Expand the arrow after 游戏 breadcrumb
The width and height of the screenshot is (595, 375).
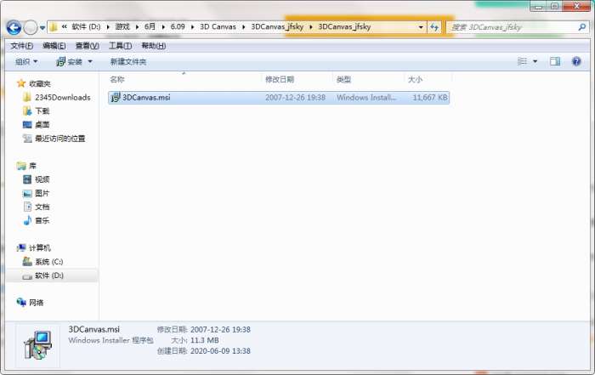pos(137,27)
